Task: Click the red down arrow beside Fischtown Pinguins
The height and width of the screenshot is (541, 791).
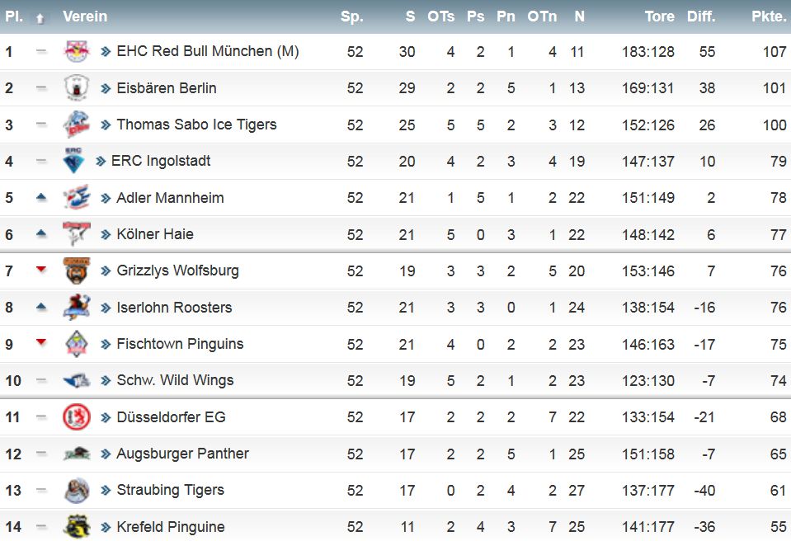Action: pos(41,342)
